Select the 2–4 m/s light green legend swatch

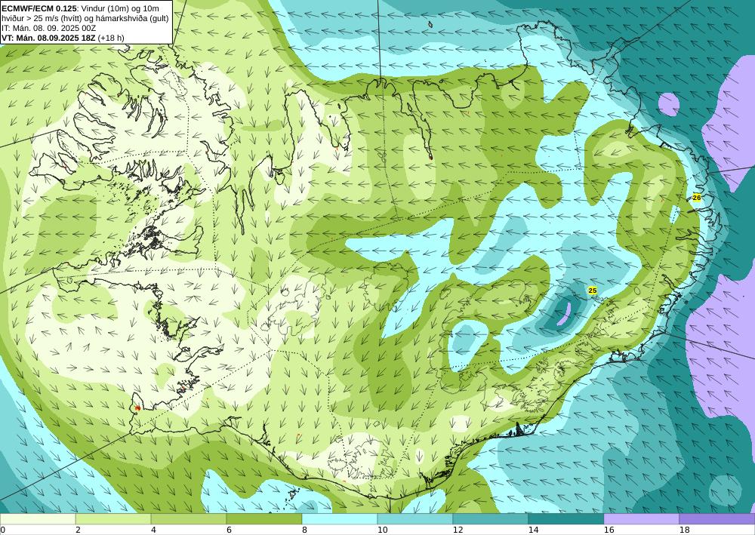coord(113,519)
